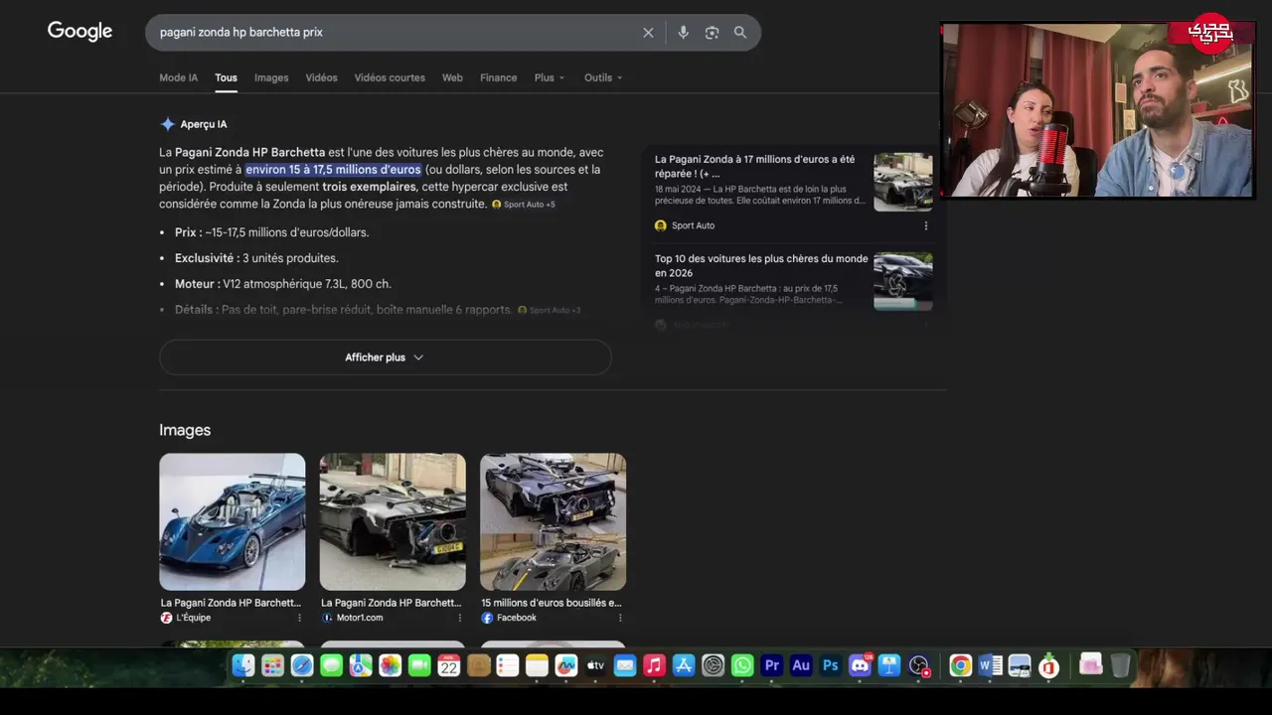Open the Sport Auto +5 source chip

pos(524,205)
